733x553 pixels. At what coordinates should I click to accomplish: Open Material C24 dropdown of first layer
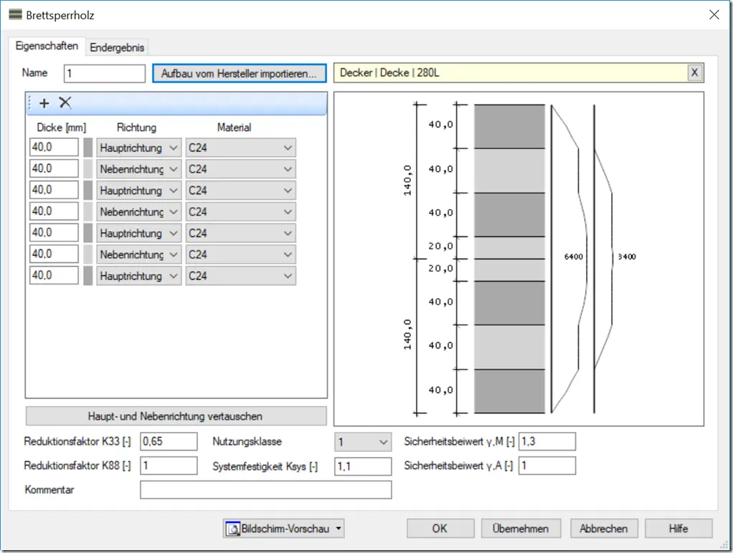point(241,148)
